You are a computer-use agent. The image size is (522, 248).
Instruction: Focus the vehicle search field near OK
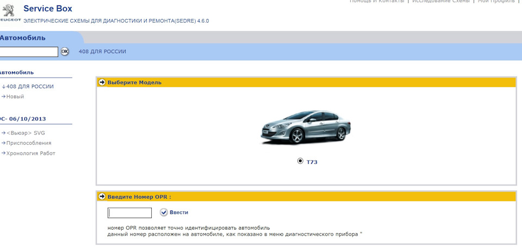click(29, 52)
